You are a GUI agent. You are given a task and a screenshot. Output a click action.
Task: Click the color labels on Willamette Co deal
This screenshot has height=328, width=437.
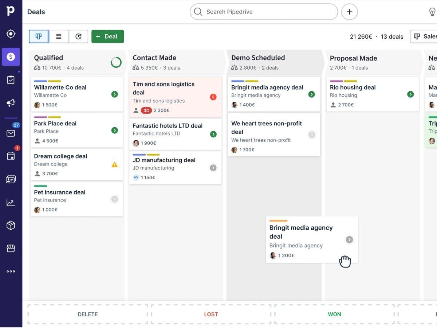[x=47, y=81]
